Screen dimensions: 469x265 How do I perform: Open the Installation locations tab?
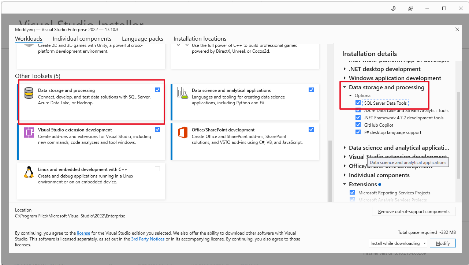click(x=200, y=39)
